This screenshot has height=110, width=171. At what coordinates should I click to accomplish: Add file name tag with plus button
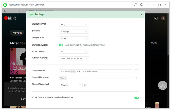click(x=136, y=78)
